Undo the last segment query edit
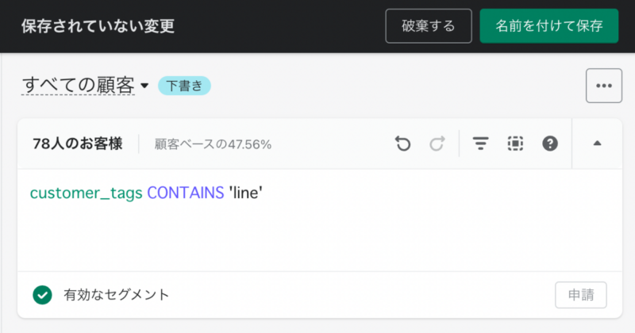This screenshot has height=333, width=635. point(402,144)
